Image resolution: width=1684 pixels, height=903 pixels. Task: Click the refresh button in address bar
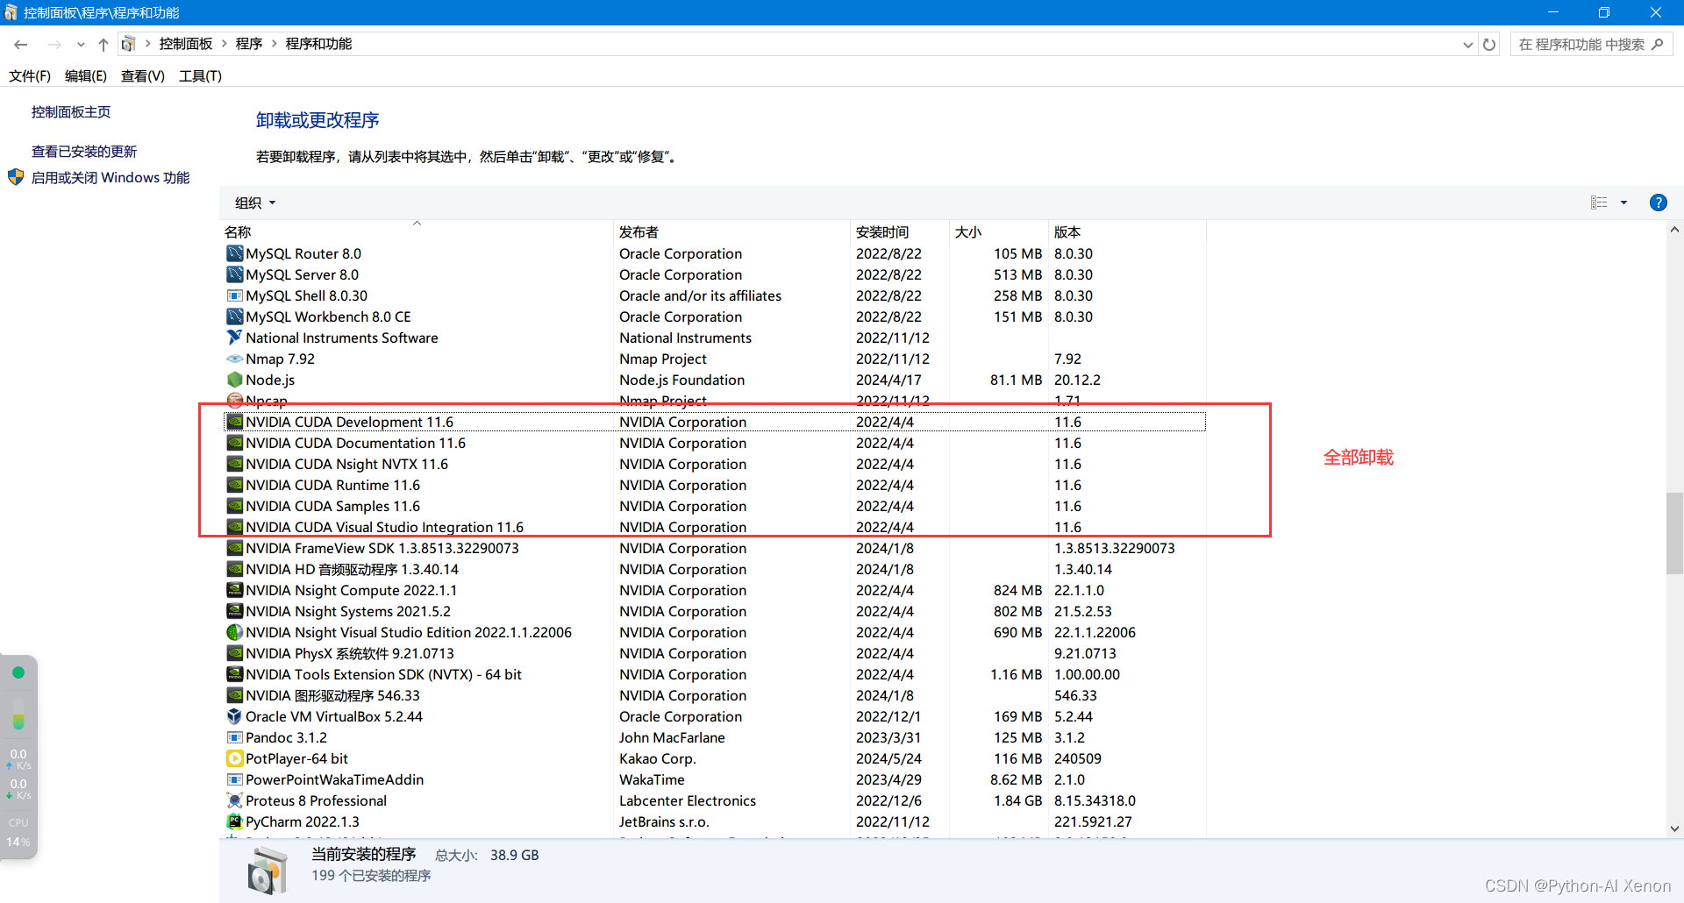[1489, 44]
